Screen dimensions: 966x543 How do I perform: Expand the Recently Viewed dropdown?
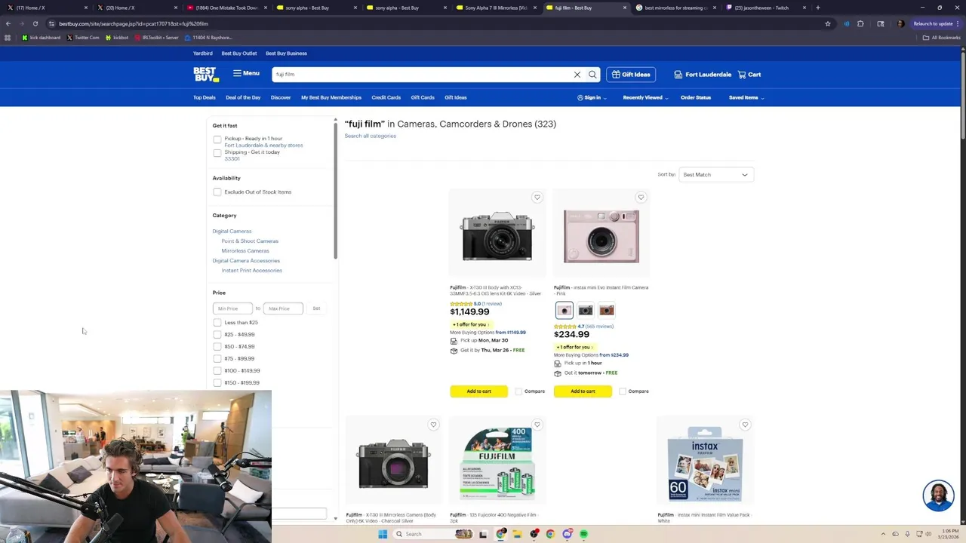[645, 98]
